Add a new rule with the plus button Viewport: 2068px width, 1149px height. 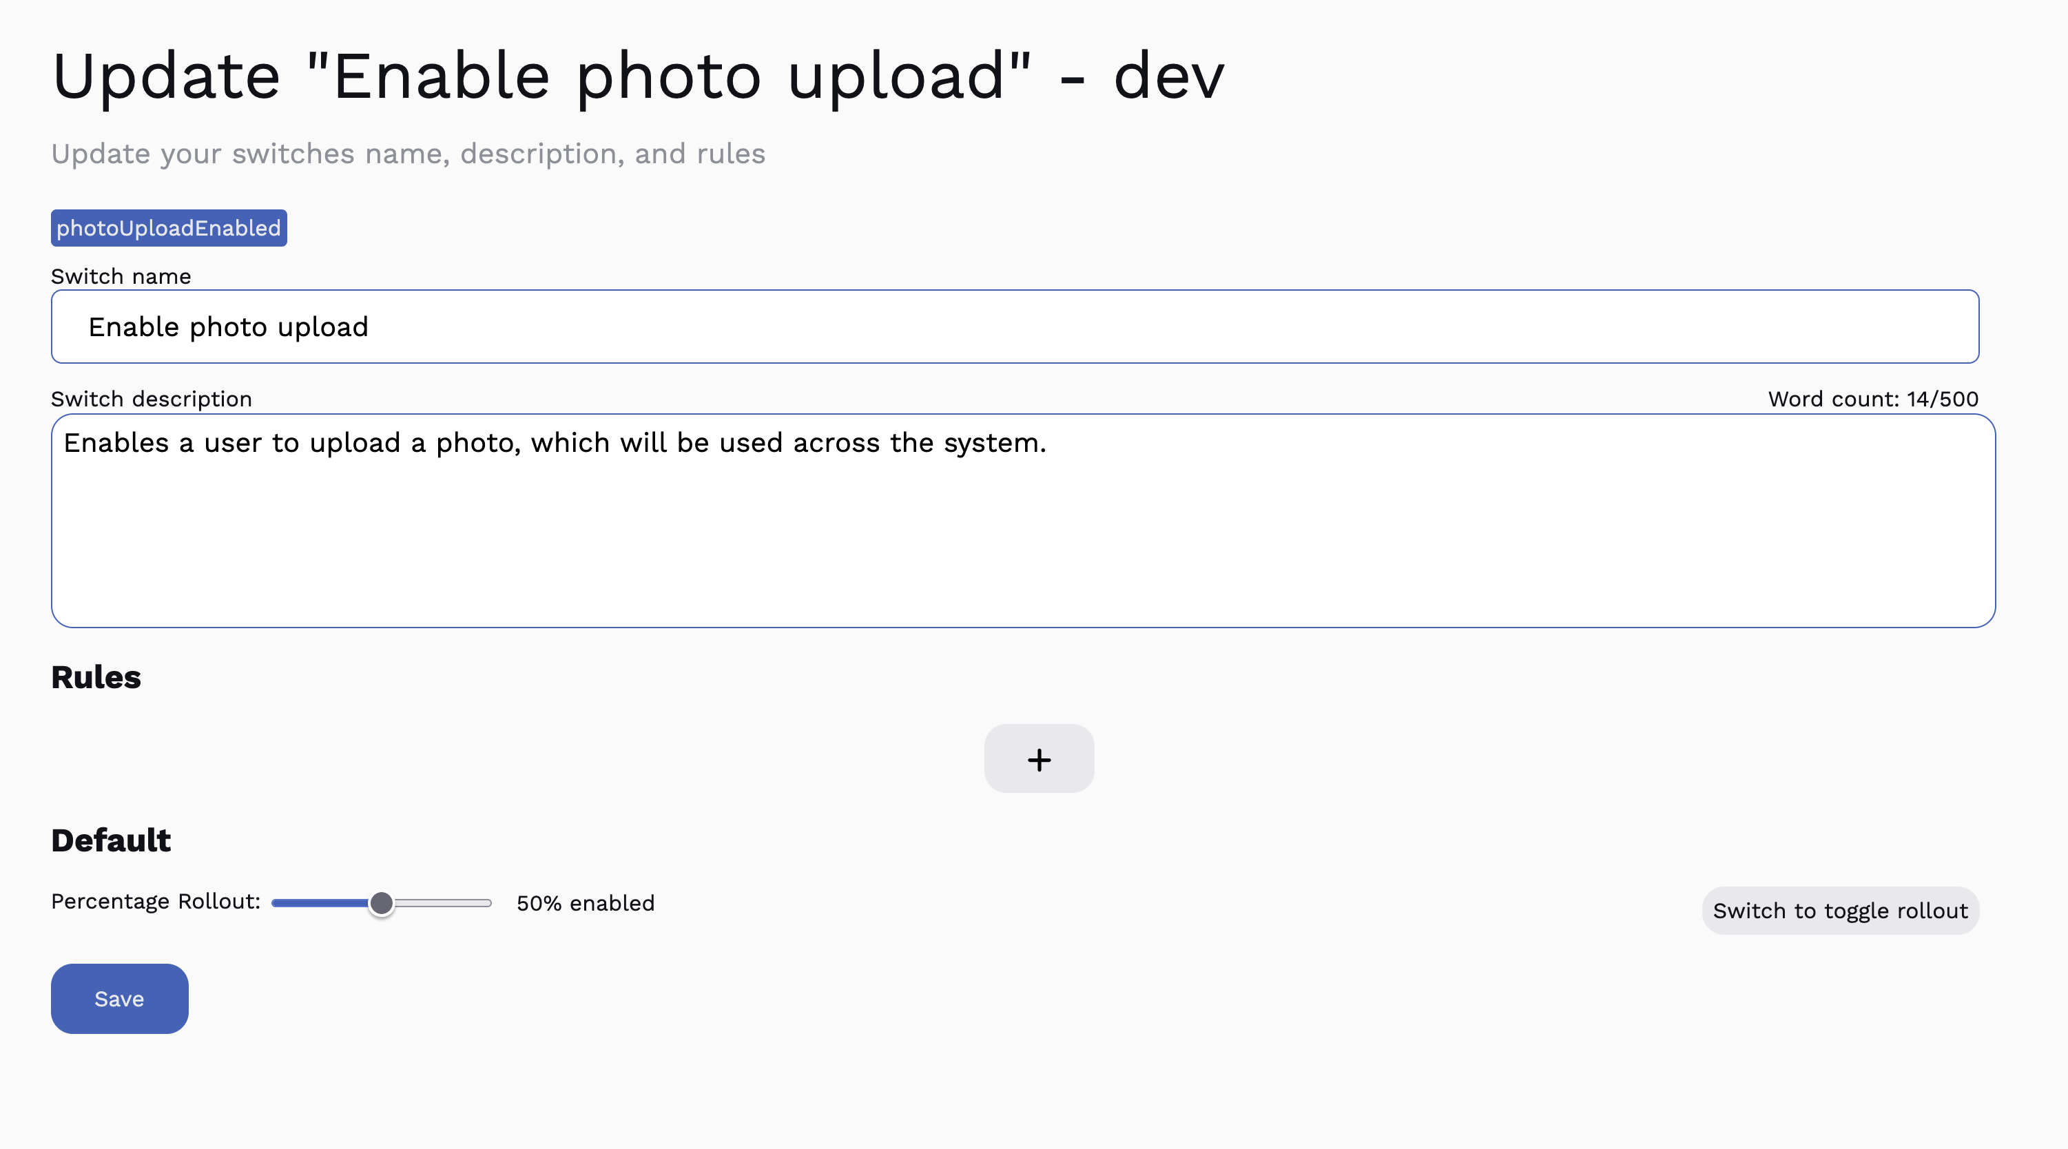[1039, 759]
